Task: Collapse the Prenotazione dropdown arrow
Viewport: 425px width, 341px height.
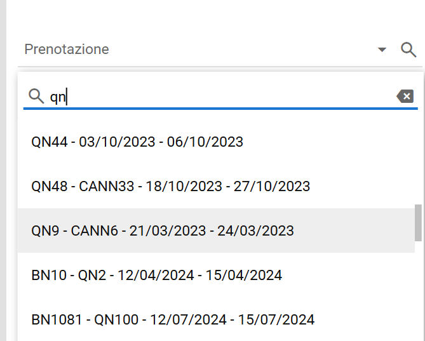Action: click(x=382, y=50)
